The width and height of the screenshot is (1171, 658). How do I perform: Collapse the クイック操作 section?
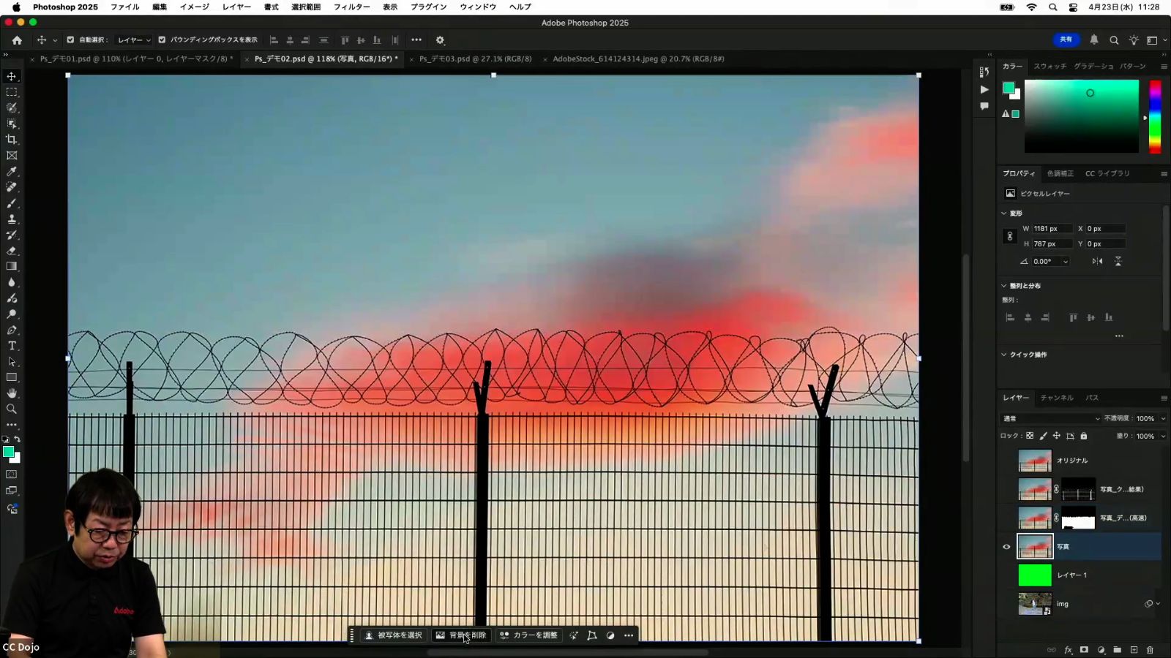click(x=1004, y=355)
